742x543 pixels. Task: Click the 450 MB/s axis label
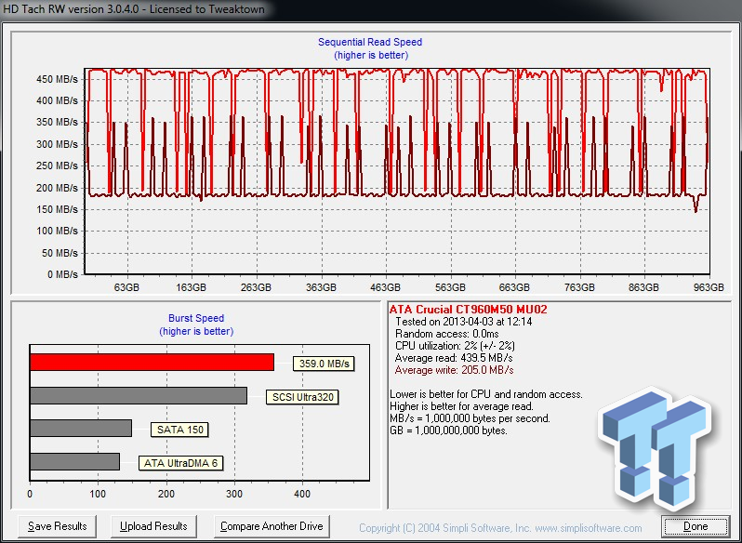57,79
